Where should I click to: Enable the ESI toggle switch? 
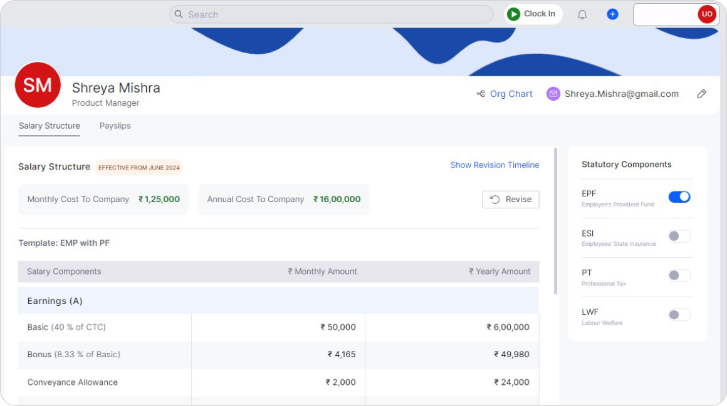(679, 236)
